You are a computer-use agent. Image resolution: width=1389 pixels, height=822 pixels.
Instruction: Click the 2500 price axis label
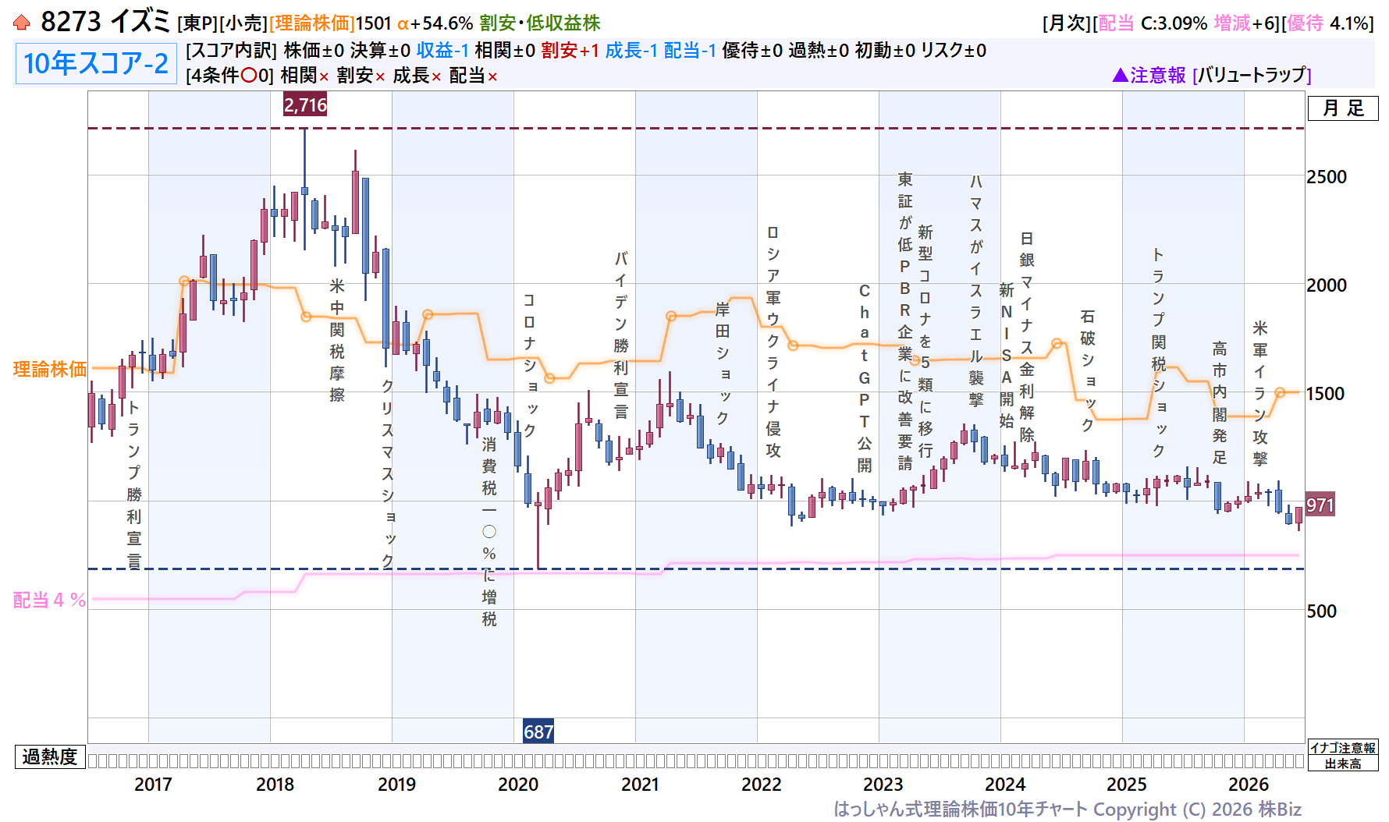click(x=1327, y=177)
